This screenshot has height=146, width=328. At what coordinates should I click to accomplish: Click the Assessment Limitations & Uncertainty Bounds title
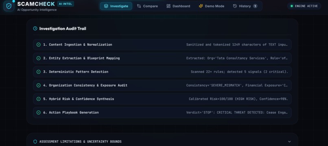(x=80, y=142)
